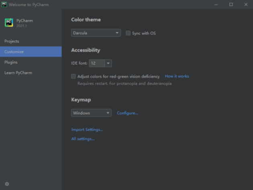This screenshot has height=190, width=253.
Task: Click the Keymap heading
Action: tap(81, 100)
